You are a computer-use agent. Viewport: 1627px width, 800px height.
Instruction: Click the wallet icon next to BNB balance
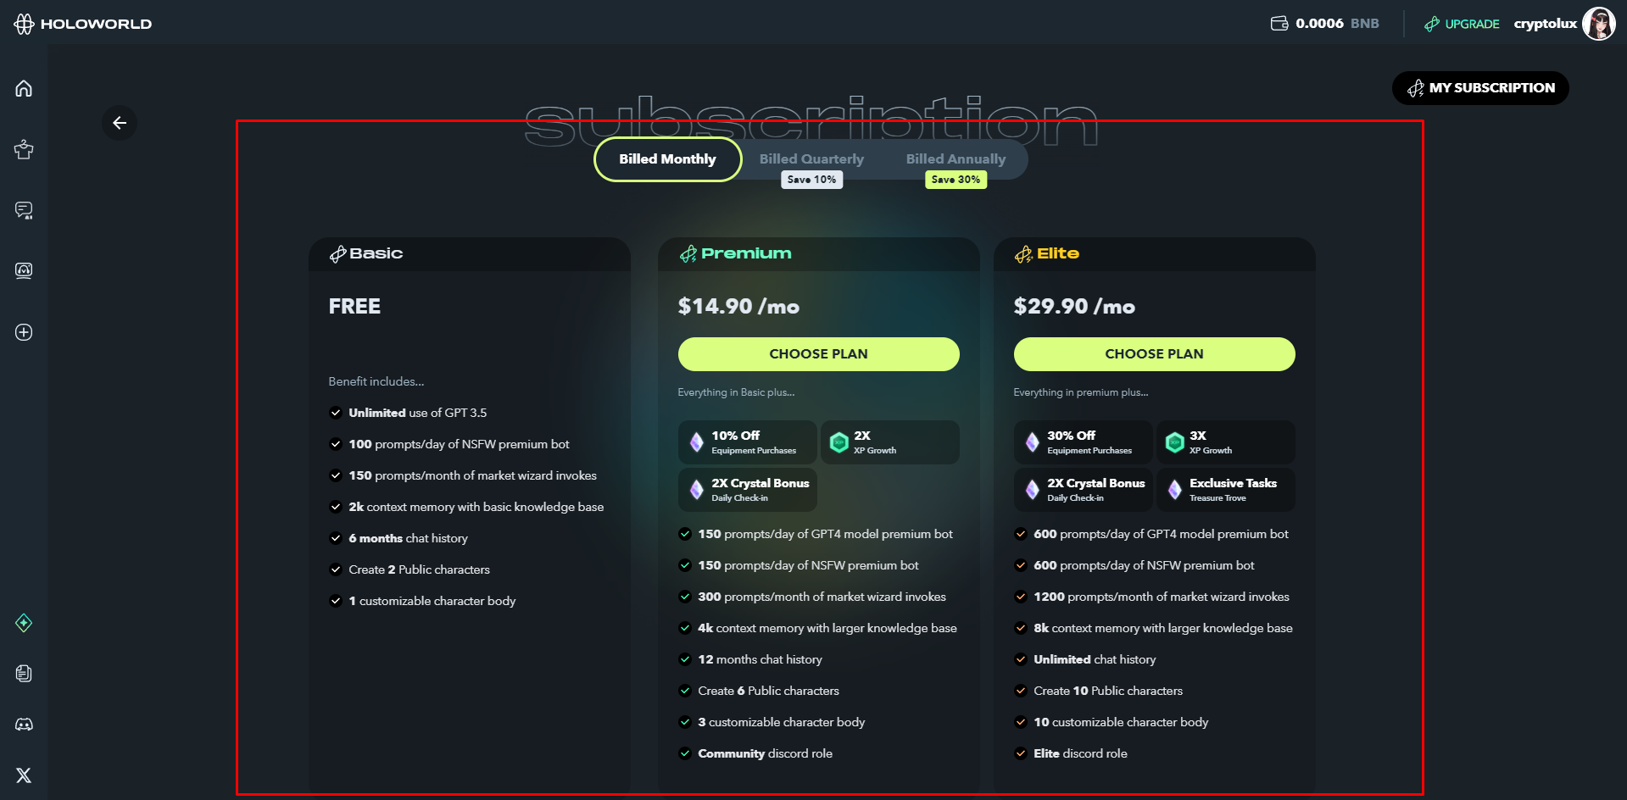tap(1279, 24)
